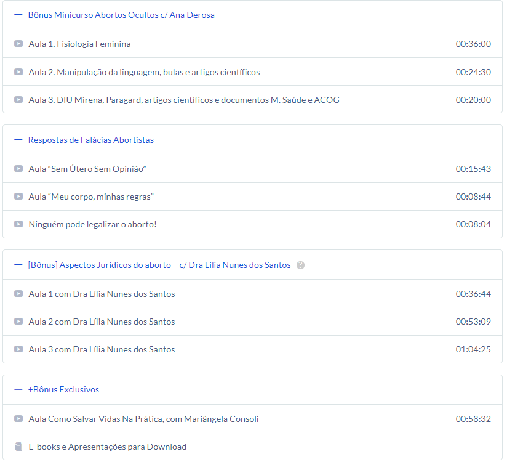Click the 01:04:25 duration label
The image size is (507, 462).
(x=473, y=349)
